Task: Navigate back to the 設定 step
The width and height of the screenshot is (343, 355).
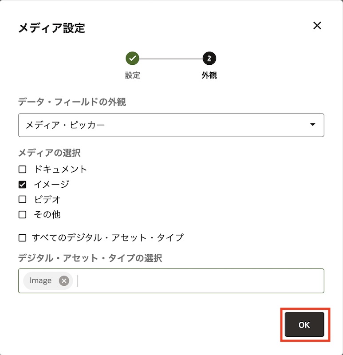Action: [x=131, y=75]
